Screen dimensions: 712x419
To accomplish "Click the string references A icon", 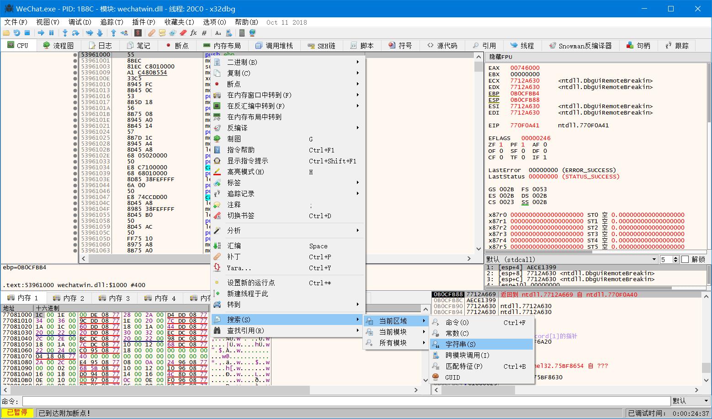I will click(x=218, y=33).
